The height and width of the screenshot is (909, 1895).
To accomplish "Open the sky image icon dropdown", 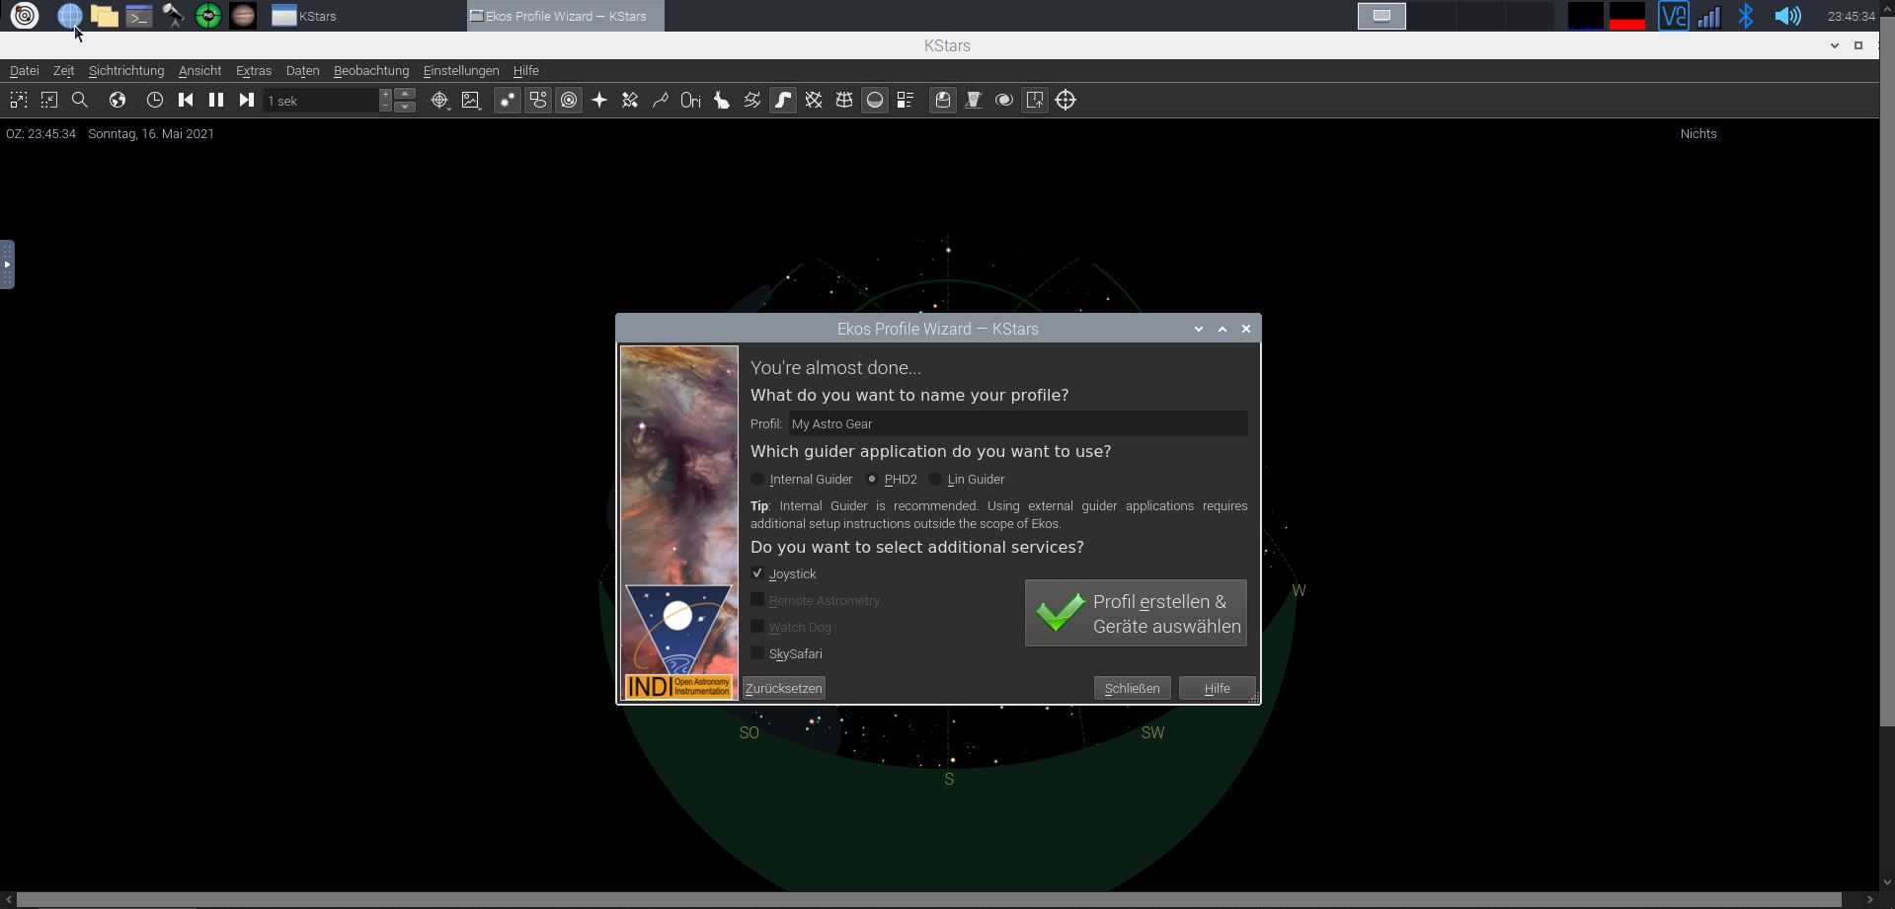I will click(x=471, y=100).
